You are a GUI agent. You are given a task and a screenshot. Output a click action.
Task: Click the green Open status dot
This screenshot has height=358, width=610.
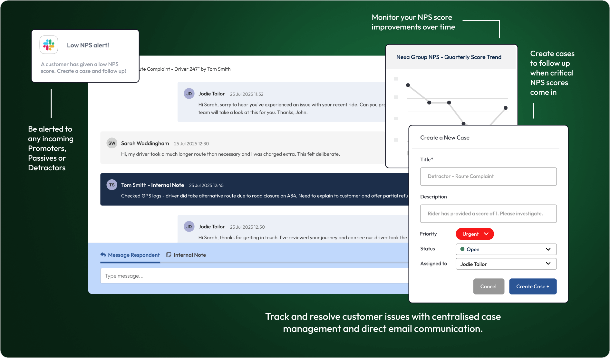[x=462, y=249]
